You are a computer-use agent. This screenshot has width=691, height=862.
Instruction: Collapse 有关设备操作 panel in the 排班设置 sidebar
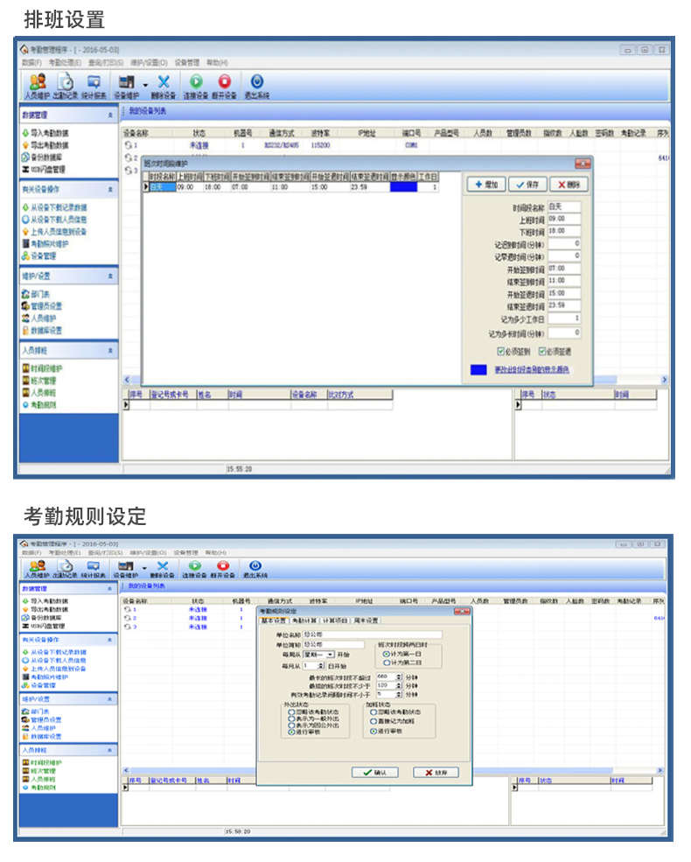(110, 189)
